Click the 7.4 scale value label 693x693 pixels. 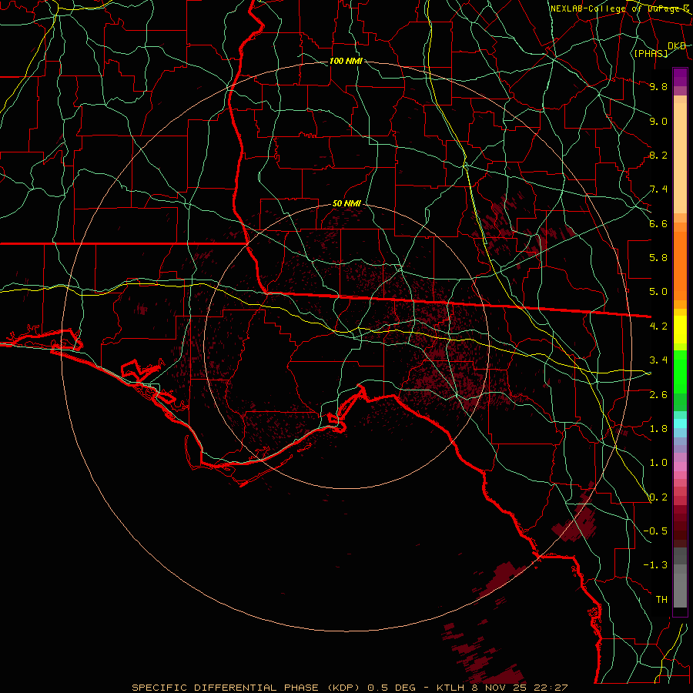658,189
